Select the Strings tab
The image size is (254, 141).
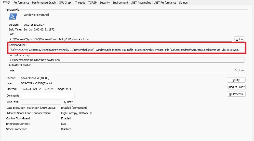[183, 3]
